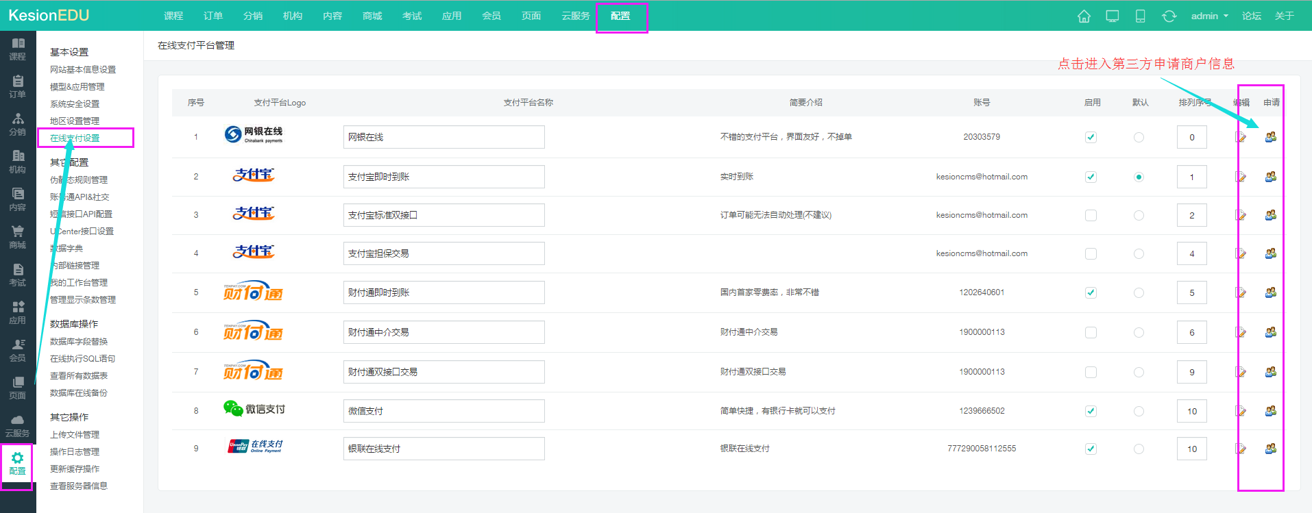Screen dimensions: 1312x513
Task: Open the 会员 top menu
Action: pyautogui.click(x=491, y=16)
